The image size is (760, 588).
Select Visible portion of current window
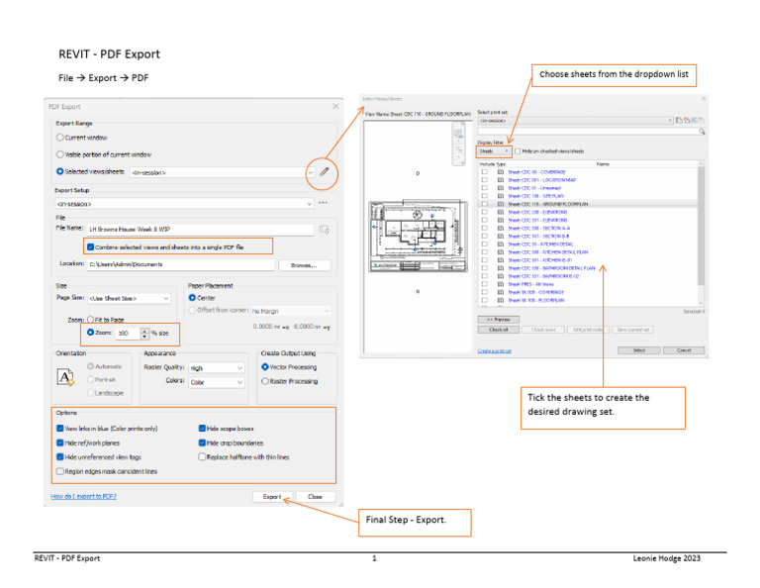[x=60, y=154]
